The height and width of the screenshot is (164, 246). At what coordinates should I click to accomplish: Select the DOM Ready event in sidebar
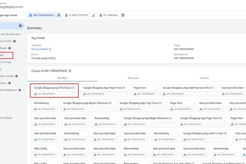pyautogui.click(x=3, y=48)
